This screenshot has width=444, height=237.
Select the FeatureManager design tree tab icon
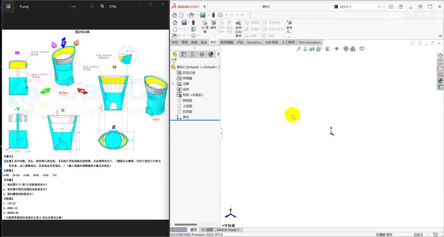[175, 54]
